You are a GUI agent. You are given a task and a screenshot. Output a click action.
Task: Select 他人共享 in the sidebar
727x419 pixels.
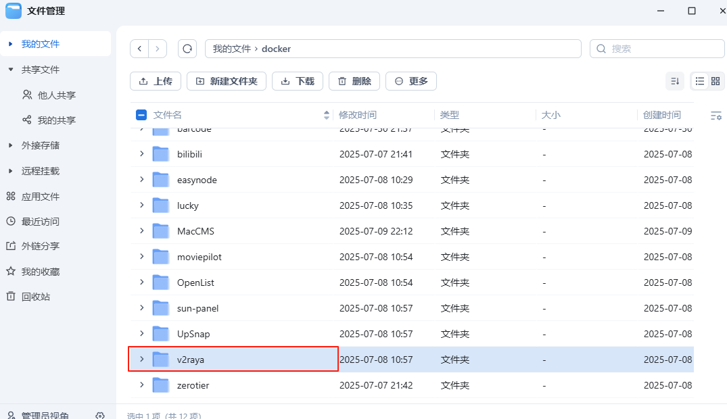56,95
